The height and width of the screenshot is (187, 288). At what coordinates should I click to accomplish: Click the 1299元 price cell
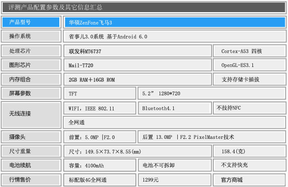[175, 180]
